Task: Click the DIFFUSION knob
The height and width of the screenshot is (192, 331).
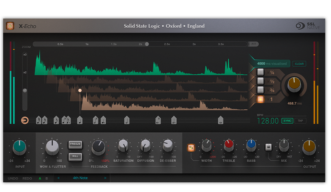Action: click(145, 146)
